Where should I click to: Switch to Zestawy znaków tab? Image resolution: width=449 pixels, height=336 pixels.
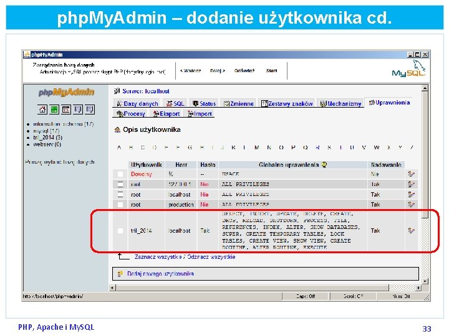[x=287, y=104]
